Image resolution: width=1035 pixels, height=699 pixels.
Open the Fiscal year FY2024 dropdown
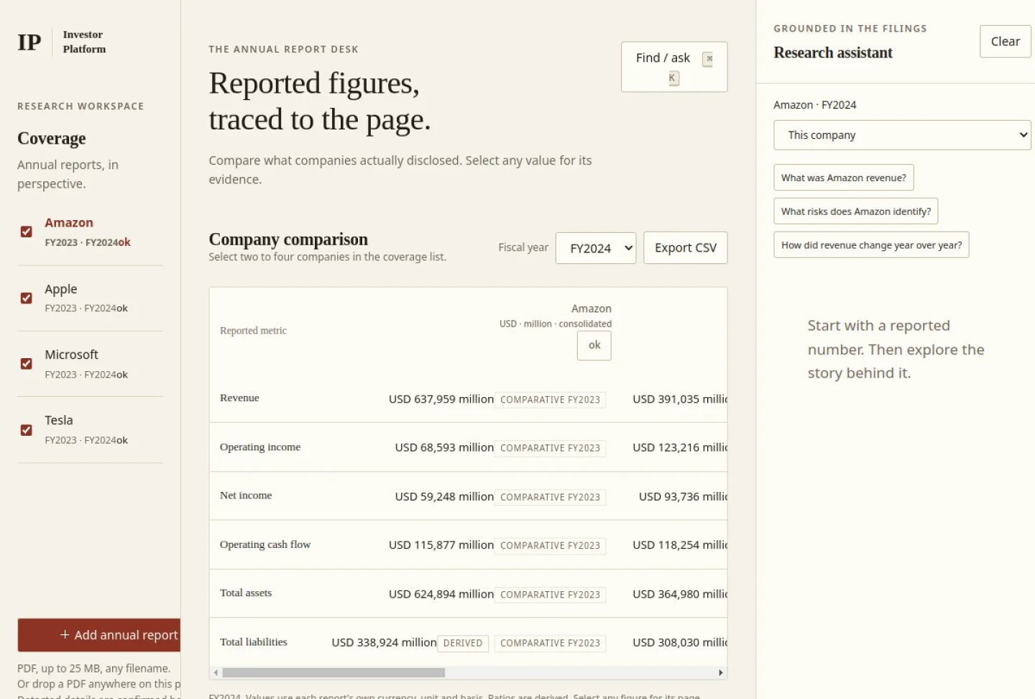596,248
